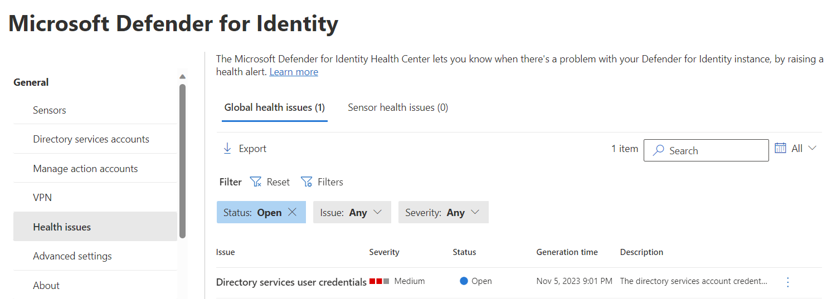Open Directory services user credentials issue
This screenshot has width=827, height=299.
pos(291,282)
